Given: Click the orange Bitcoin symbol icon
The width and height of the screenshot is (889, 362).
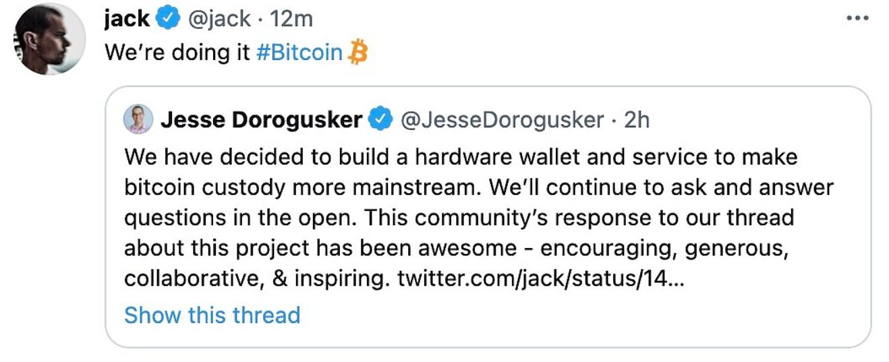Looking at the screenshot, I should pos(357,53).
